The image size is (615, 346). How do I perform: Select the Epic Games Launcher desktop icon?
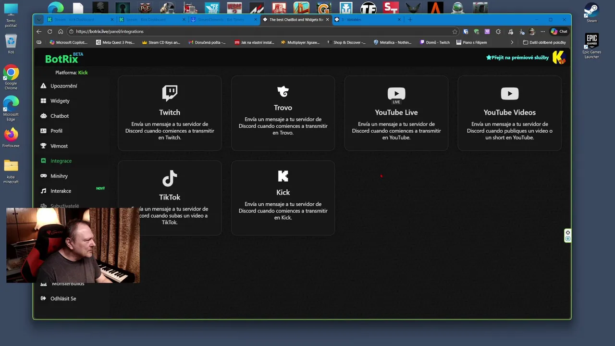[x=591, y=46]
